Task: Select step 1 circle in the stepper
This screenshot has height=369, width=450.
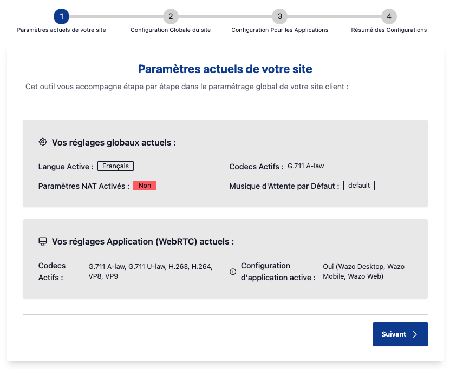Action: pos(61,16)
